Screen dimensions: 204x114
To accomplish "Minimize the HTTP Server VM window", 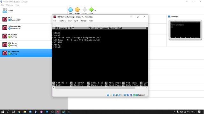I will [x=131, y=17].
